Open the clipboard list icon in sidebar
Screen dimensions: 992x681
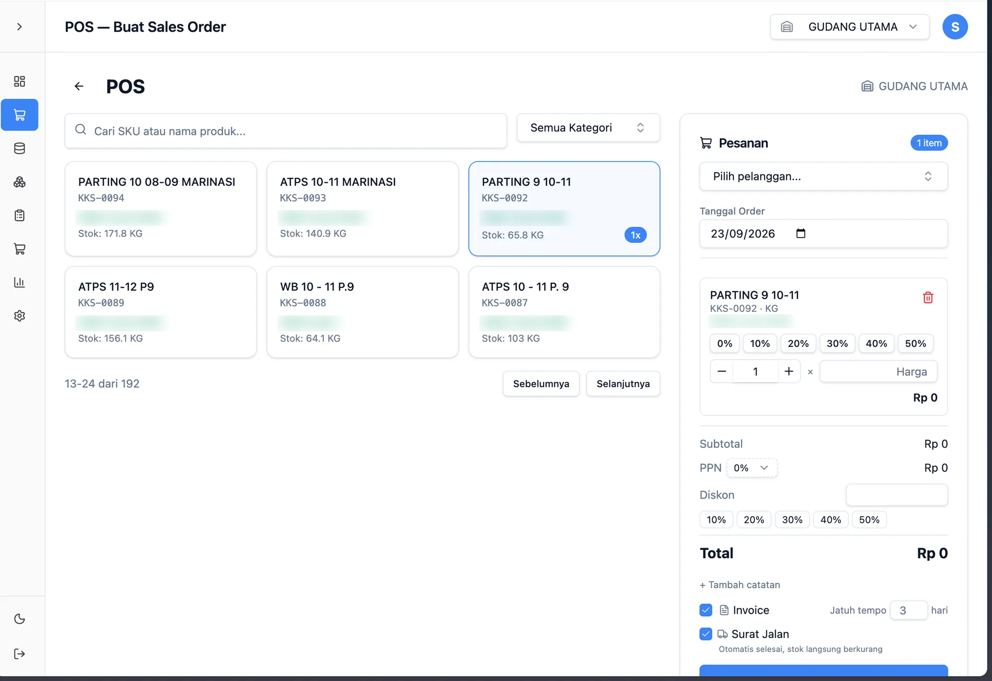(19, 215)
